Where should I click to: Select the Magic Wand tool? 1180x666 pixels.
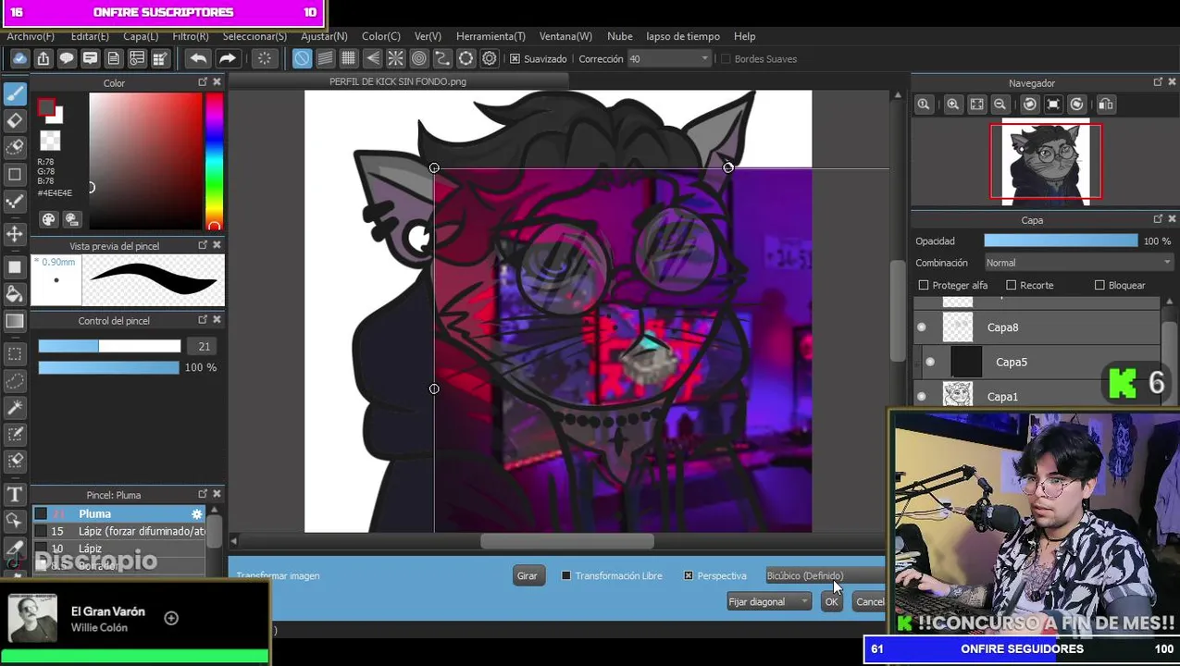point(15,407)
